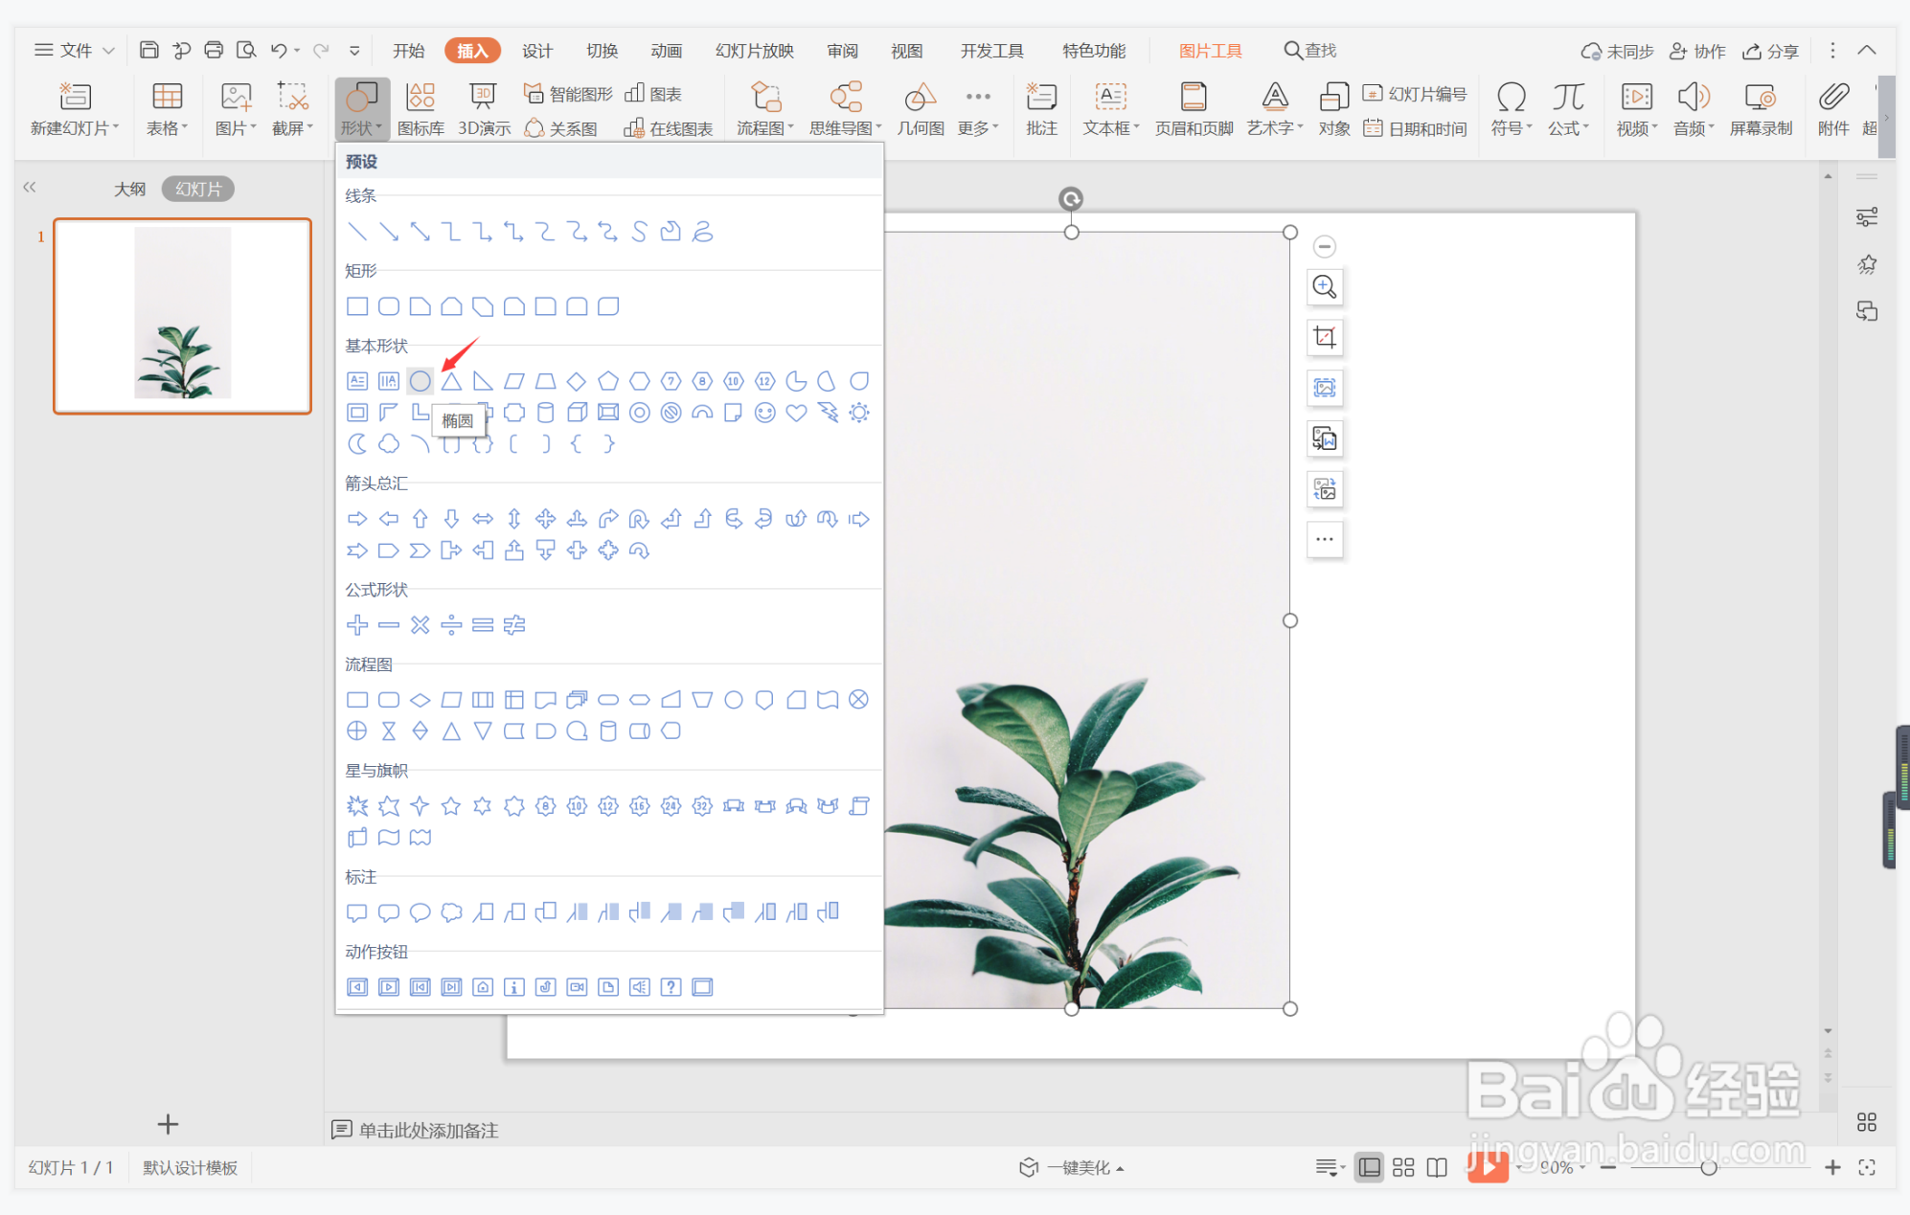The width and height of the screenshot is (1910, 1215).
Task: Open the 开始 ribbon tab
Action: [409, 51]
